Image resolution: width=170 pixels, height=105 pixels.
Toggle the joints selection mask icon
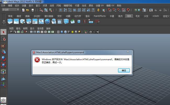pyautogui.click(x=65, y=10)
